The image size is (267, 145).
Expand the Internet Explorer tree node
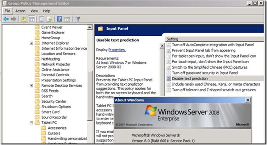point(31,43)
